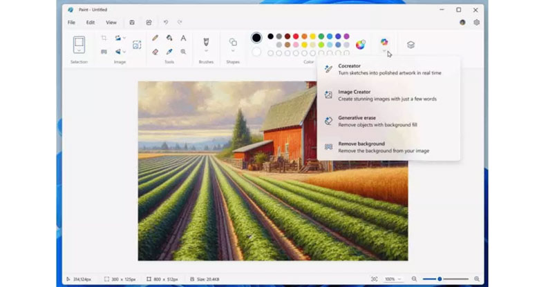
Task: Select the Eraser tool
Action: [155, 52]
